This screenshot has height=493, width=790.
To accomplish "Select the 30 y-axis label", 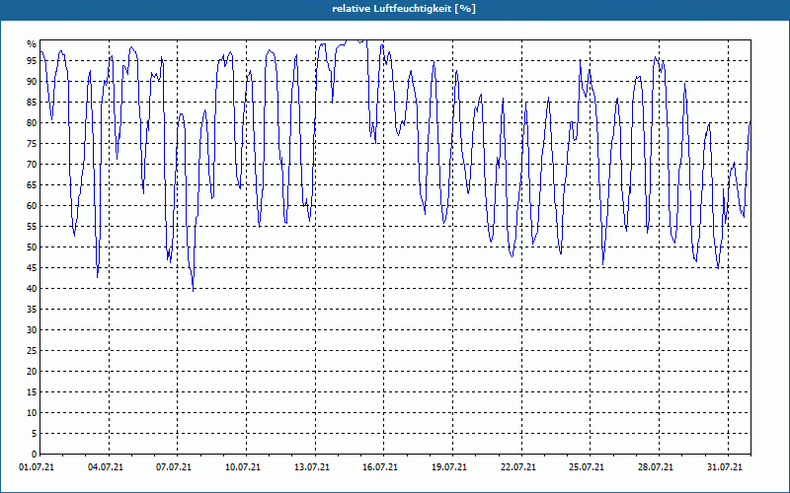I will coord(32,330).
